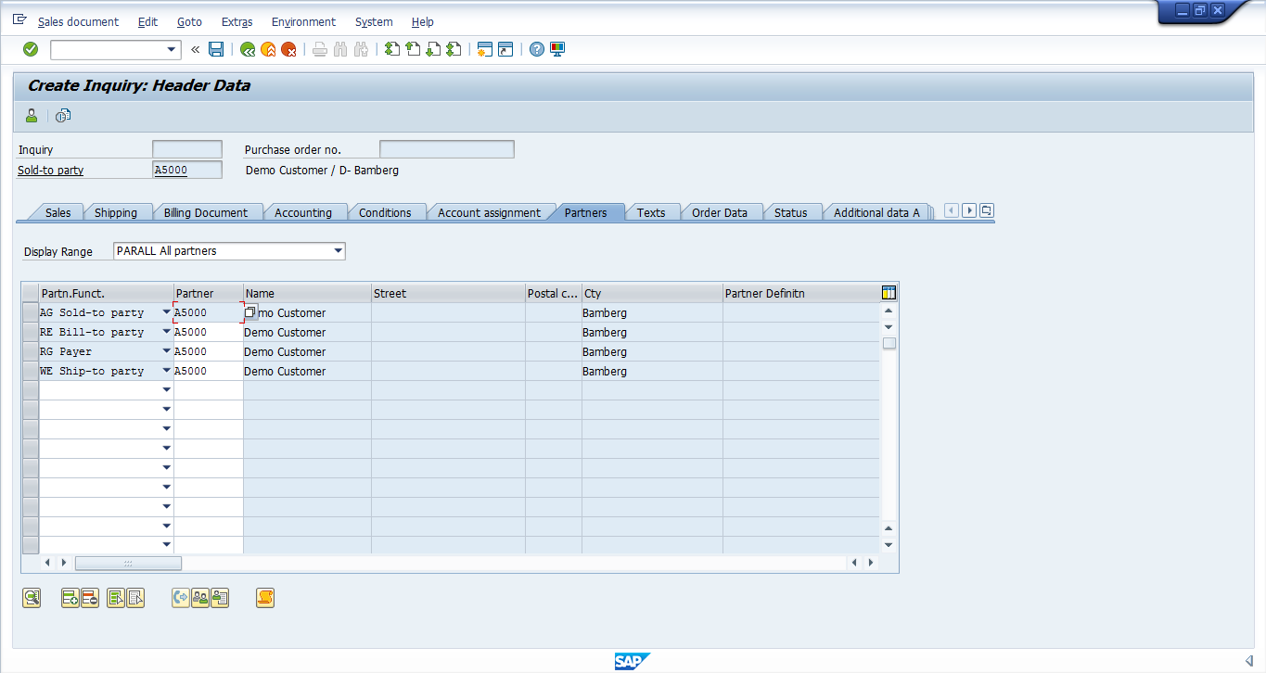1266x673 pixels.
Task: Click the Partner Definitn column header
Action: (x=801, y=293)
